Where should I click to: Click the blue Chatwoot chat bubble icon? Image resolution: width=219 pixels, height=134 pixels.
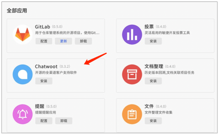[23, 74]
